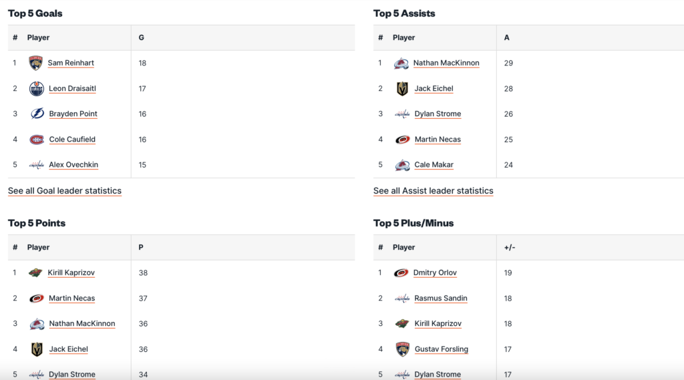Image resolution: width=684 pixels, height=380 pixels.
Task: Click Capitals logo beside Alex Ovechkin
Action: coord(37,165)
